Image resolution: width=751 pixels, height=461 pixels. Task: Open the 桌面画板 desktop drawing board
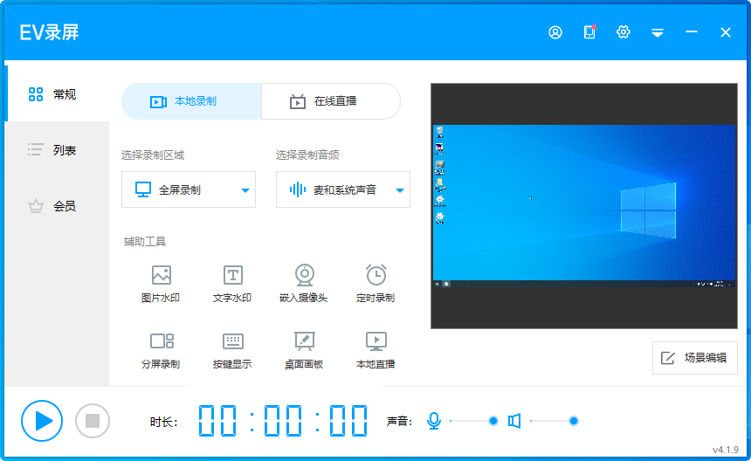(x=304, y=350)
